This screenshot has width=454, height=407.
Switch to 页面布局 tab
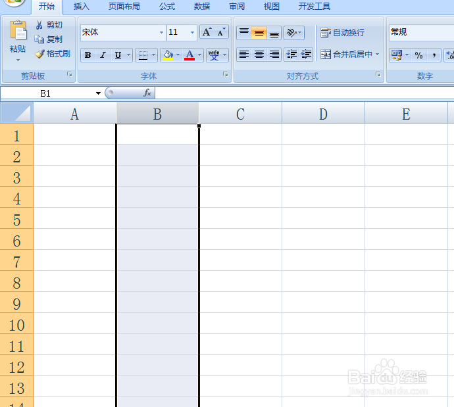[x=124, y=7]
